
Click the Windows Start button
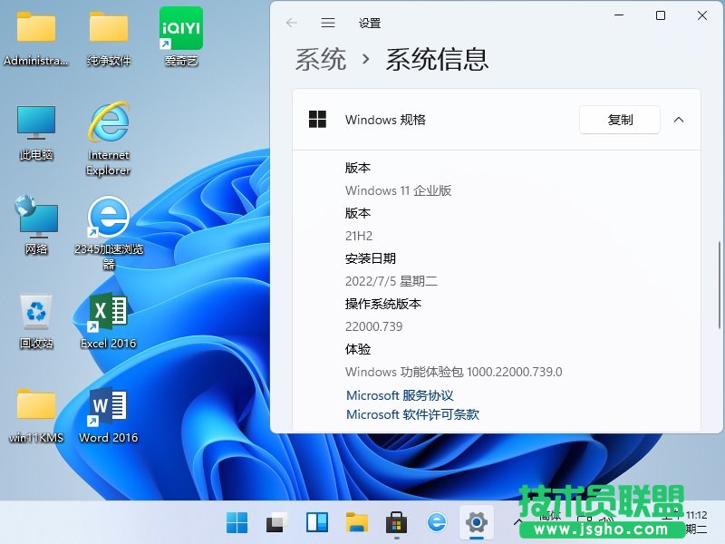point(237,522)
